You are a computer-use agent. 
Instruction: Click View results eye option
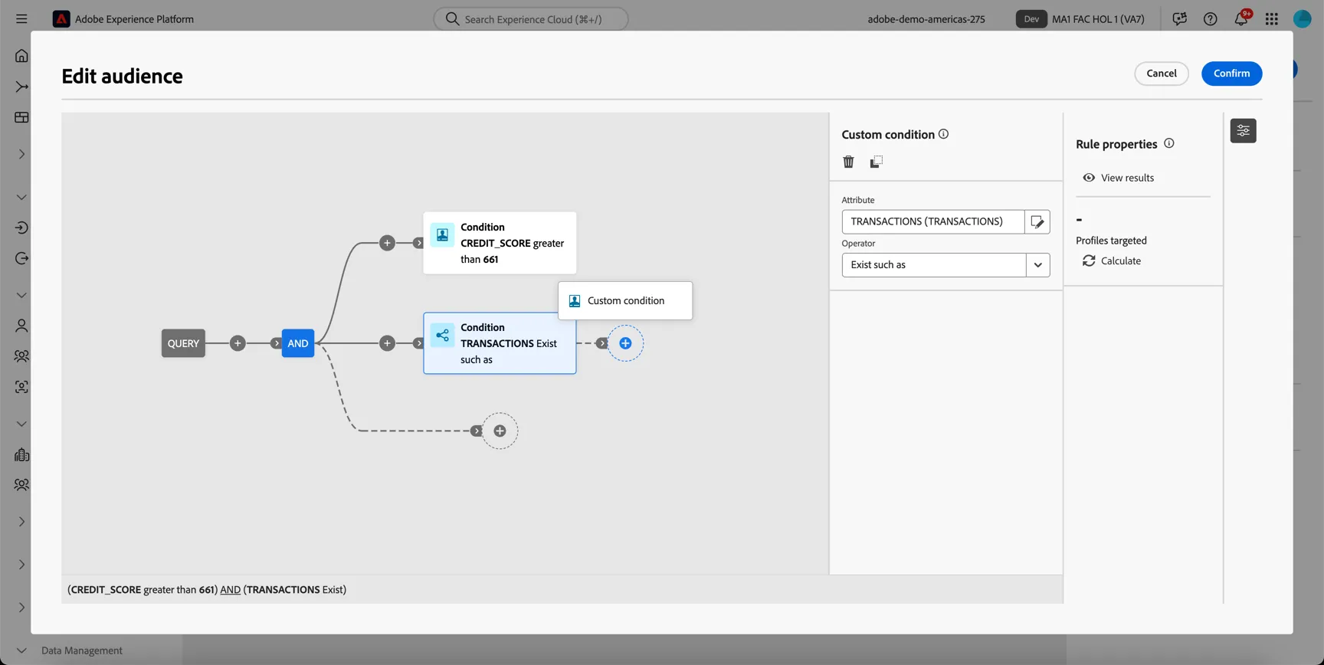1119,178
